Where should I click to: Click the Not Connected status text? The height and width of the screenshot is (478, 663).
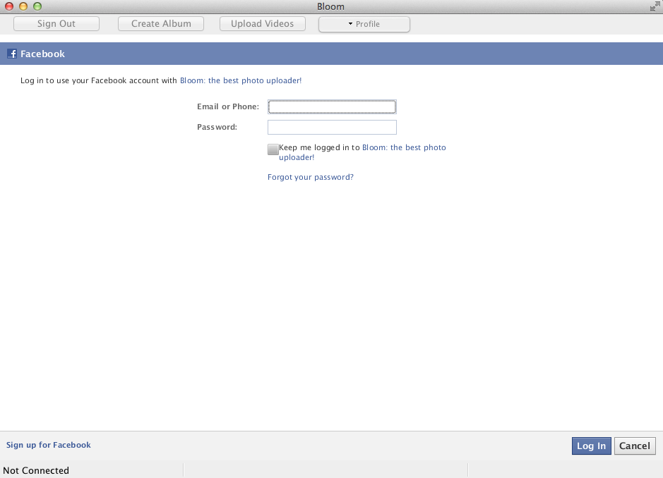pos(36,470)
